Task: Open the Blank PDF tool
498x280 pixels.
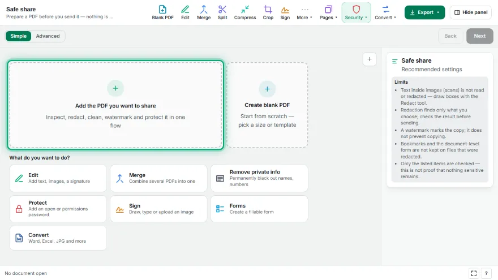Action: (x=162, y=12)
